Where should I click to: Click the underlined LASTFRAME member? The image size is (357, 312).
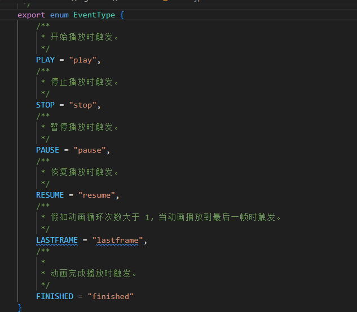(57, 240)
